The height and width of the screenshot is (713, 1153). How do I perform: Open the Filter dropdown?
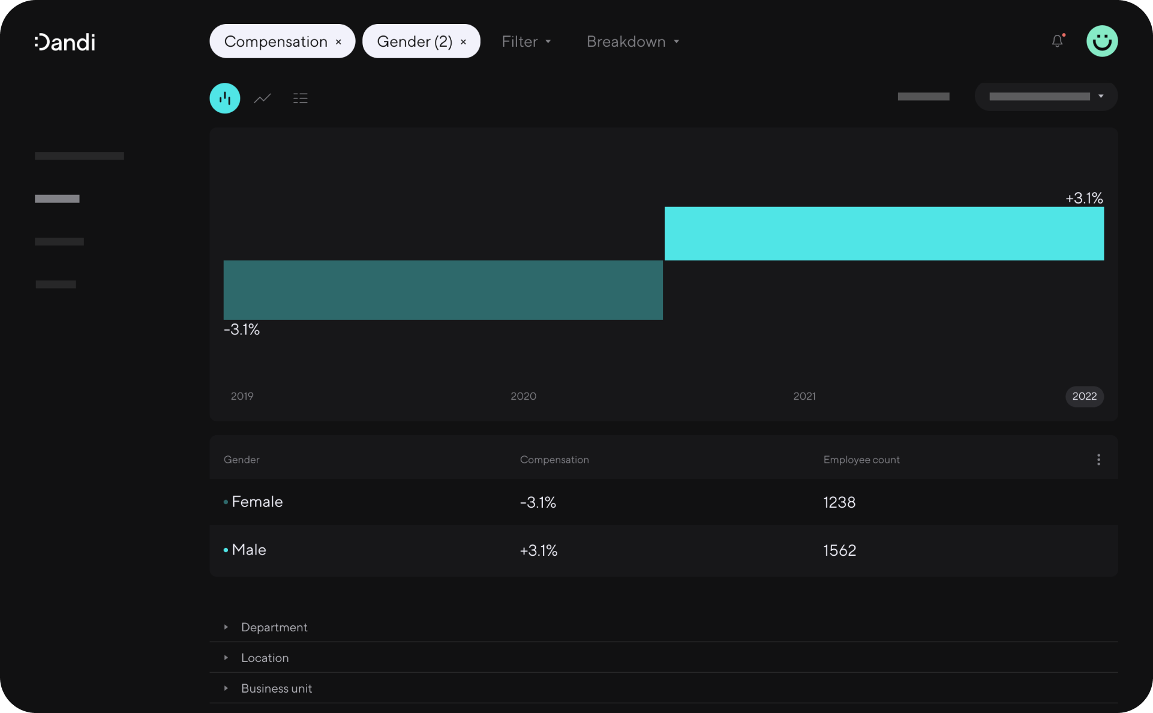coord(526,41)
